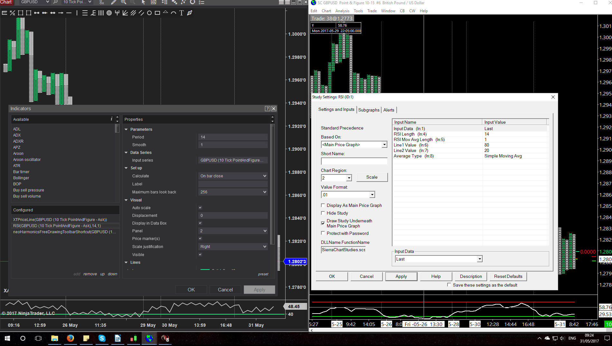612x346 pixels.
Task: Select the cursor pointer tool
Action: [144, 2]
